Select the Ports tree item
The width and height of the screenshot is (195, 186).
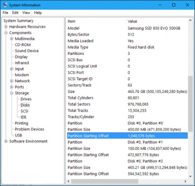(19, 87)
